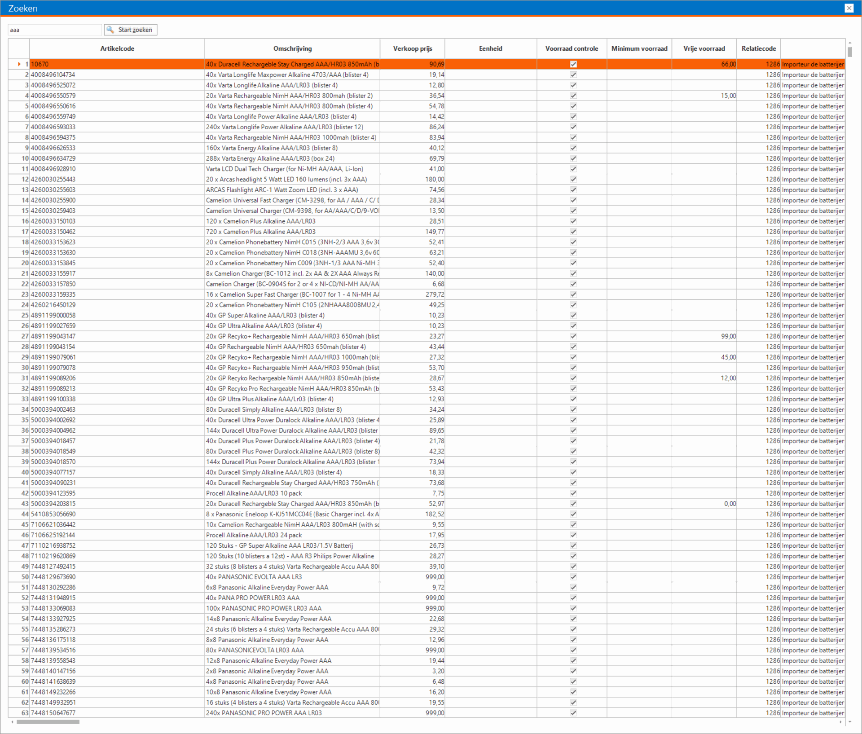862x734 pixels.
Task: Close the Zoeken window
Action: pos(849,8)
